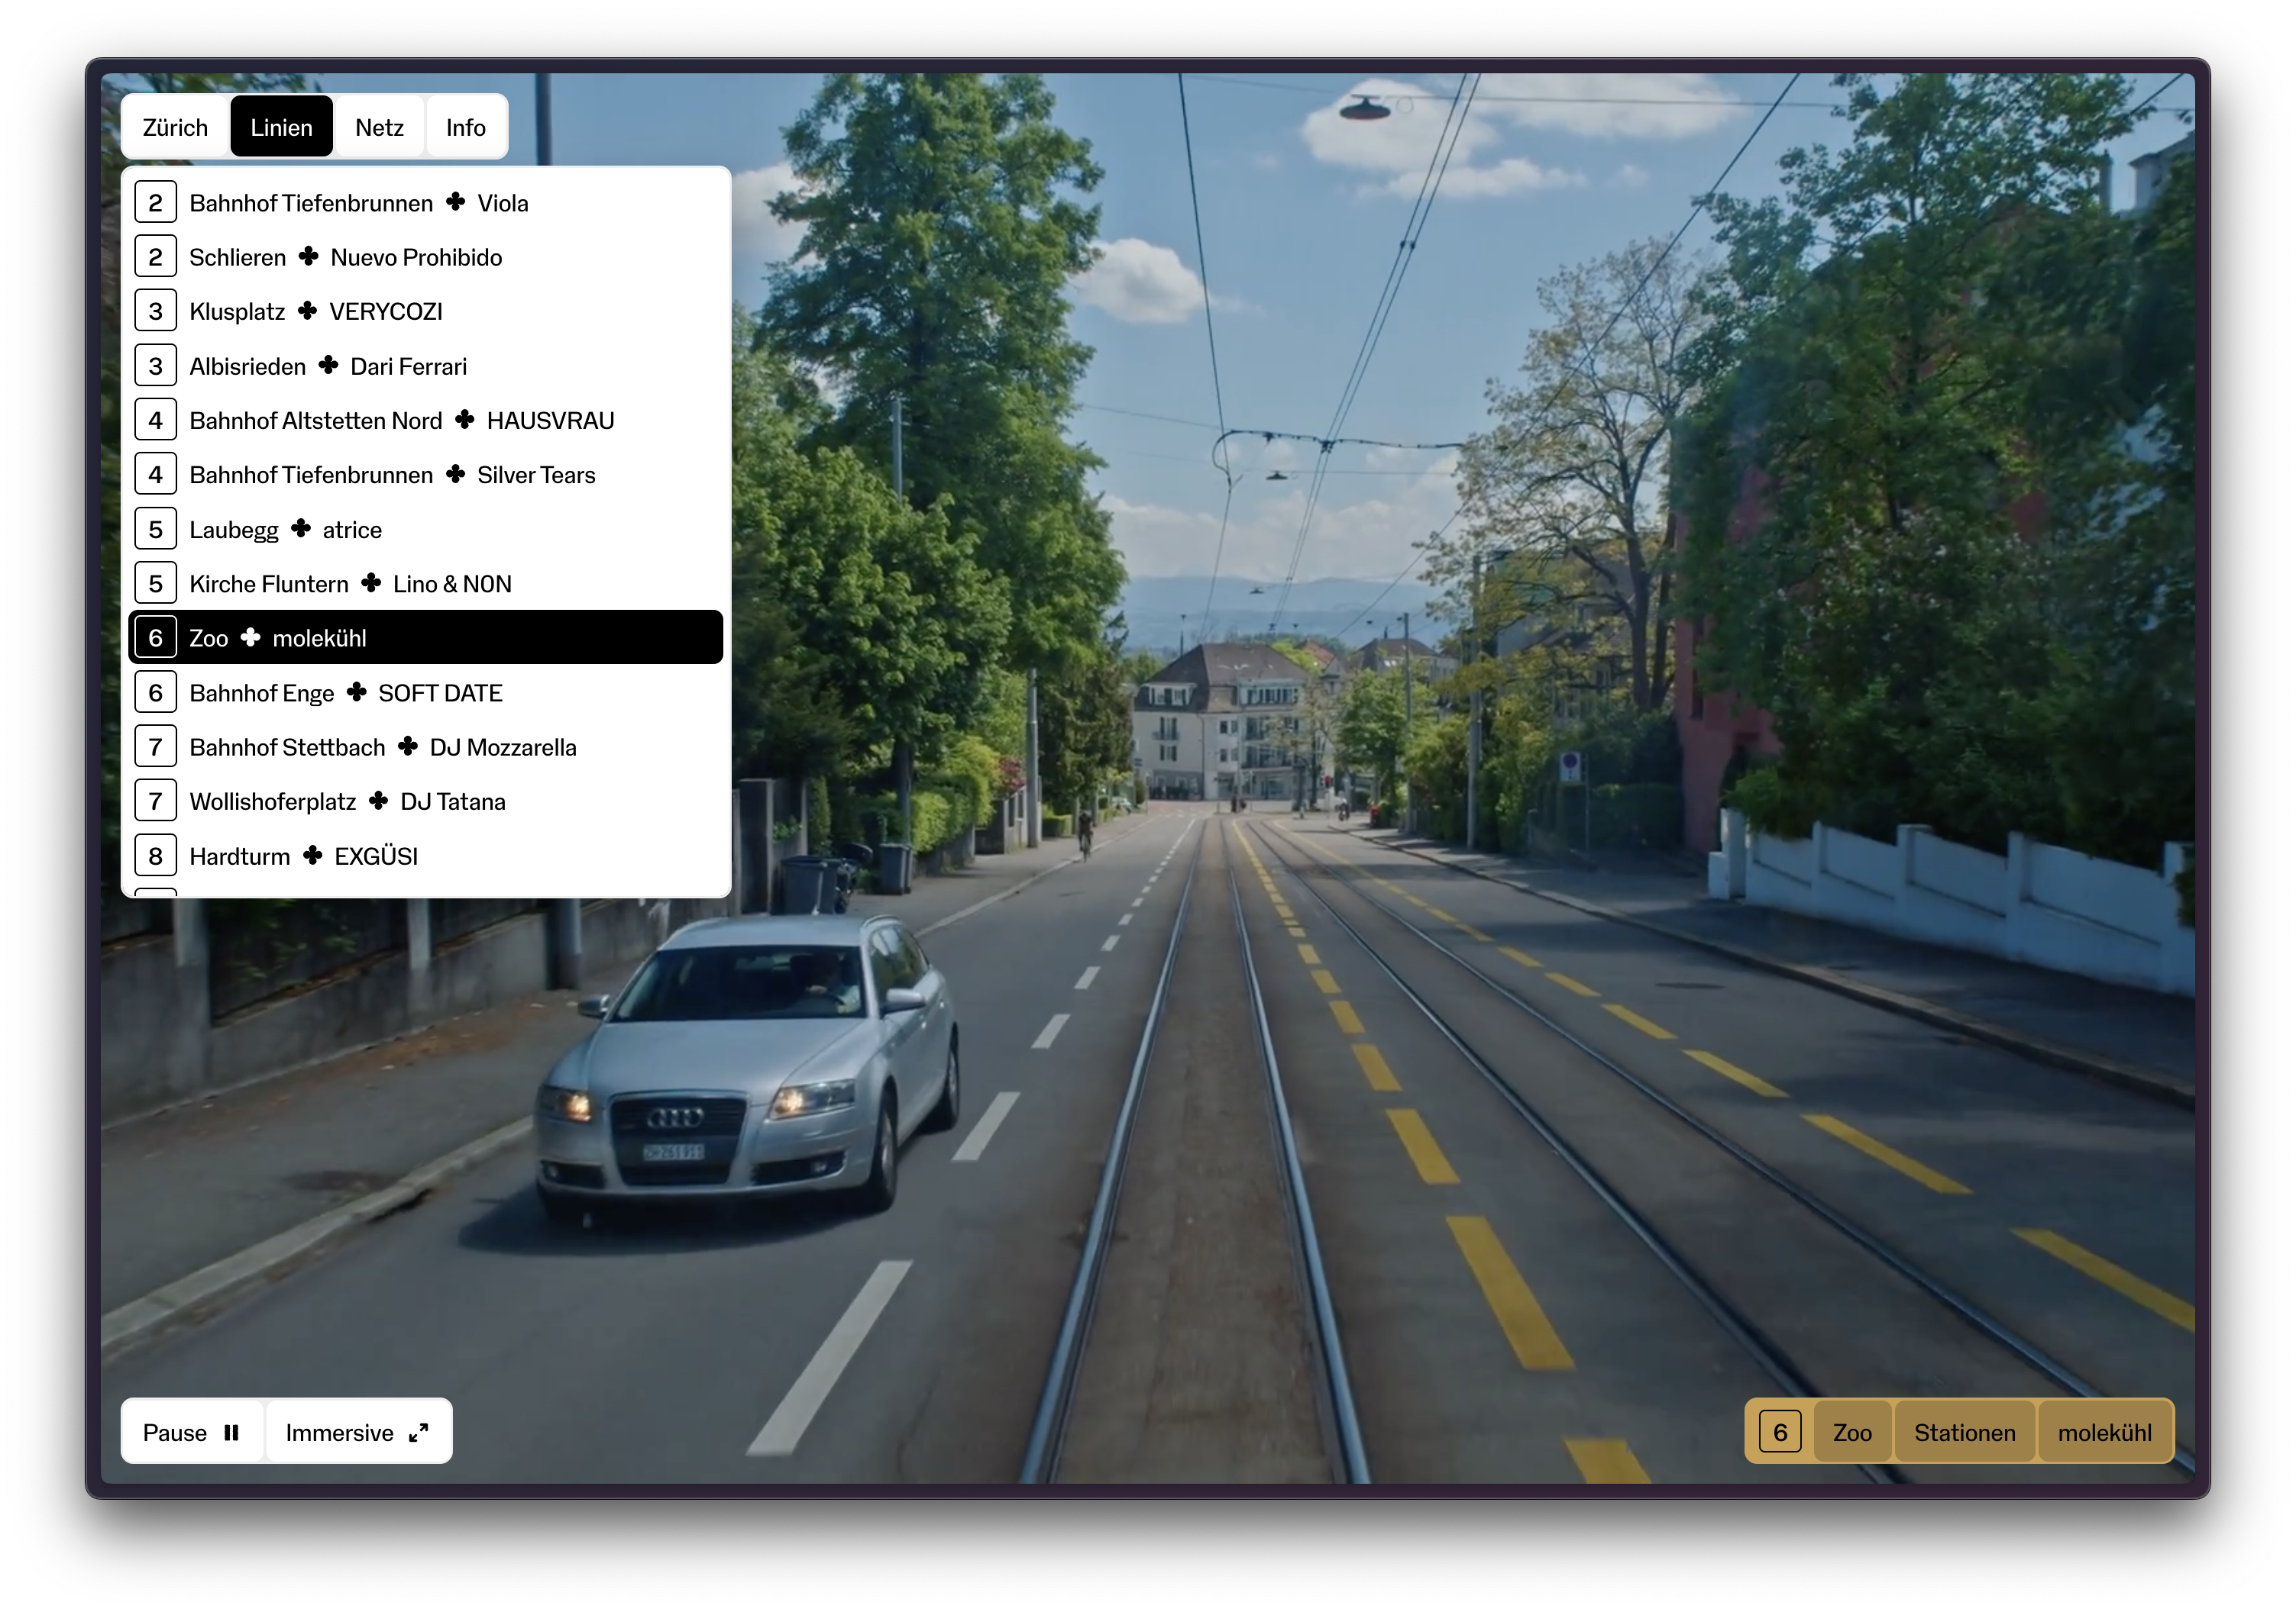The image size is (2296, 1612).
Task: Click the number 3 badge for Klusplatz
Action: [155, 311]
